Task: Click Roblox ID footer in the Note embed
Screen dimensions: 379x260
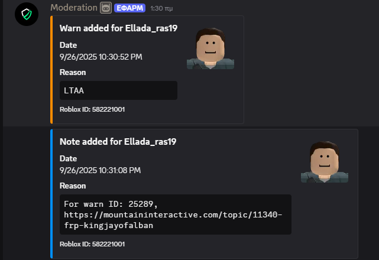Action: [92, 244]
